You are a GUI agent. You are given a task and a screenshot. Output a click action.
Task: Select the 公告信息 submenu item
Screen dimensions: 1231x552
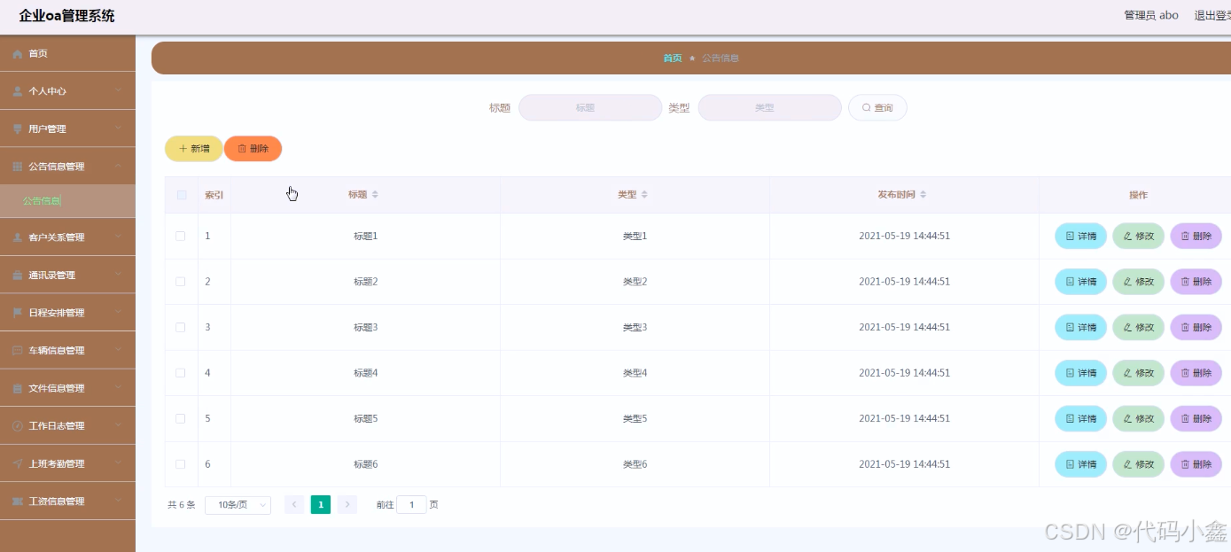coord(67,201)
